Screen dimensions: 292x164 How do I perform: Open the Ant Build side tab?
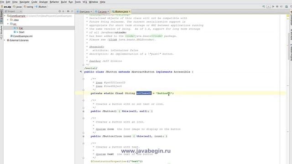(291, 35)
